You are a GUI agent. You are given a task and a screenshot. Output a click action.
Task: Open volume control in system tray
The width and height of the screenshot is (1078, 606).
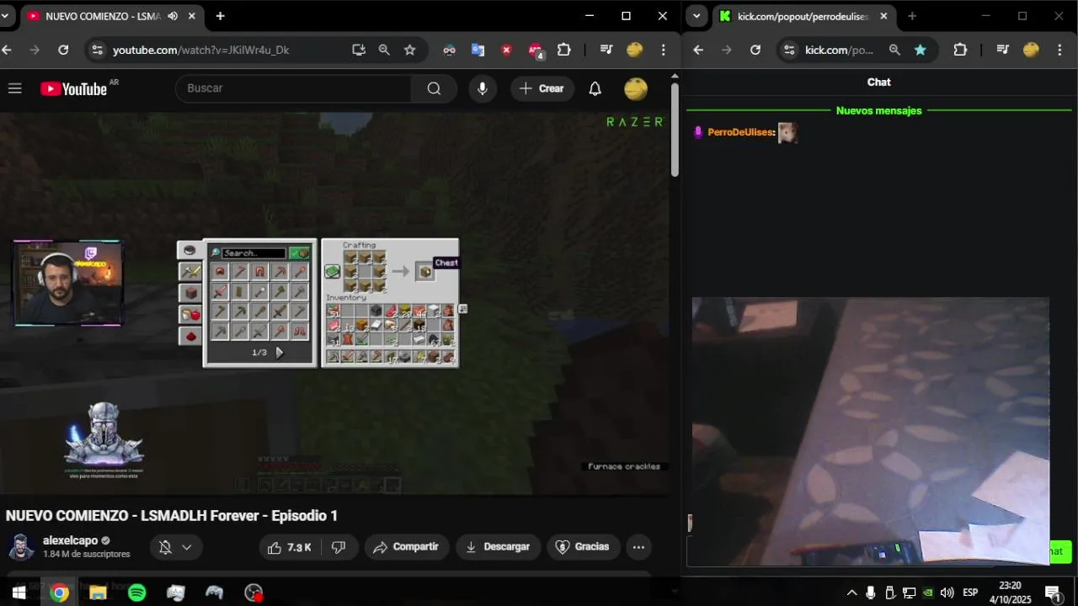click(x=947, y=593)
